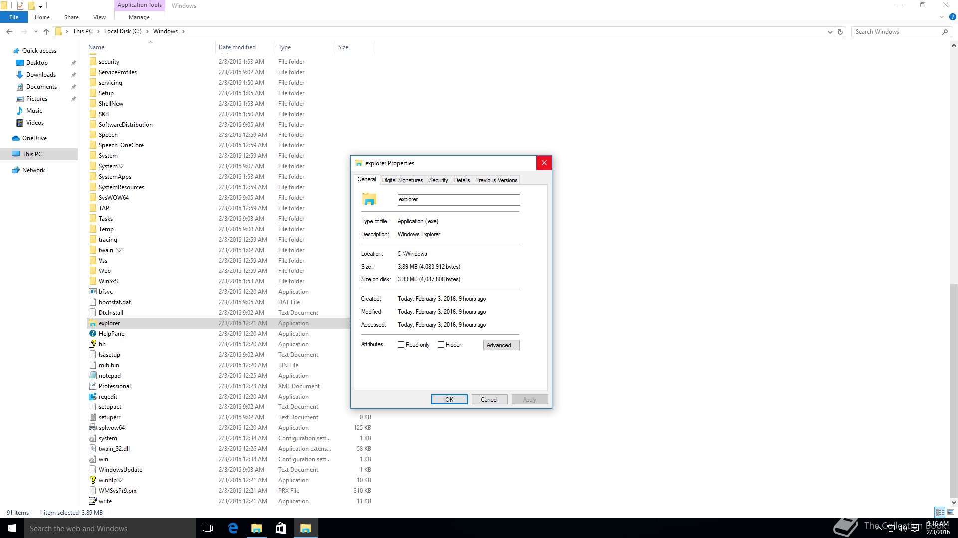958x538 pixels.
Task: Click the Advanced... attributes button
Action: pyautogui.click(x=501, y=345)
